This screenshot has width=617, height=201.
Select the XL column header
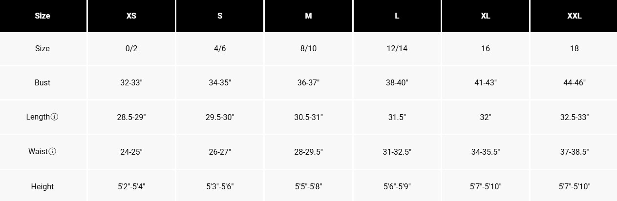pyautogui.click(x=485, y=16)
